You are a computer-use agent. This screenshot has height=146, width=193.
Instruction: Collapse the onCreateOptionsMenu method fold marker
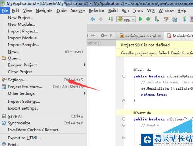pyautogui.click(x=124, y=76)
